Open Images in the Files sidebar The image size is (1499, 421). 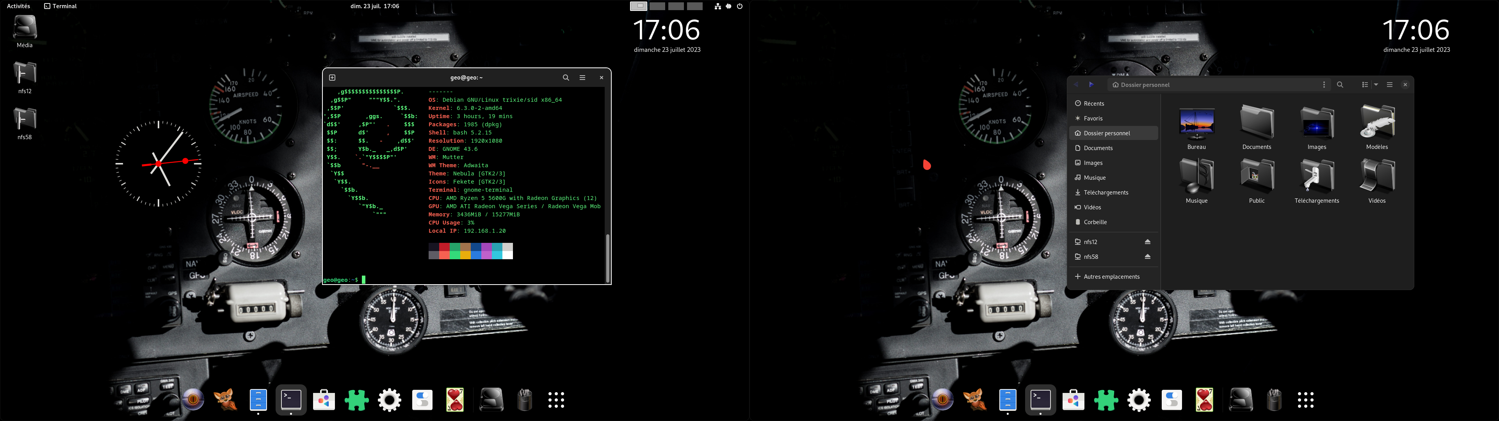[1114, 163]
